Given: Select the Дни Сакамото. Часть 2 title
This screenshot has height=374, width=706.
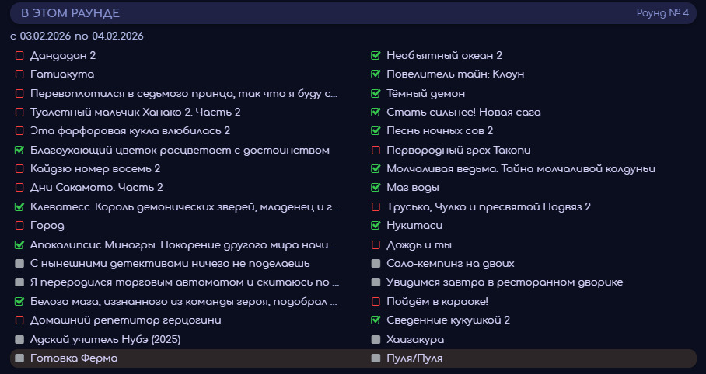Looking at the screenshot, I should (96, 188).
